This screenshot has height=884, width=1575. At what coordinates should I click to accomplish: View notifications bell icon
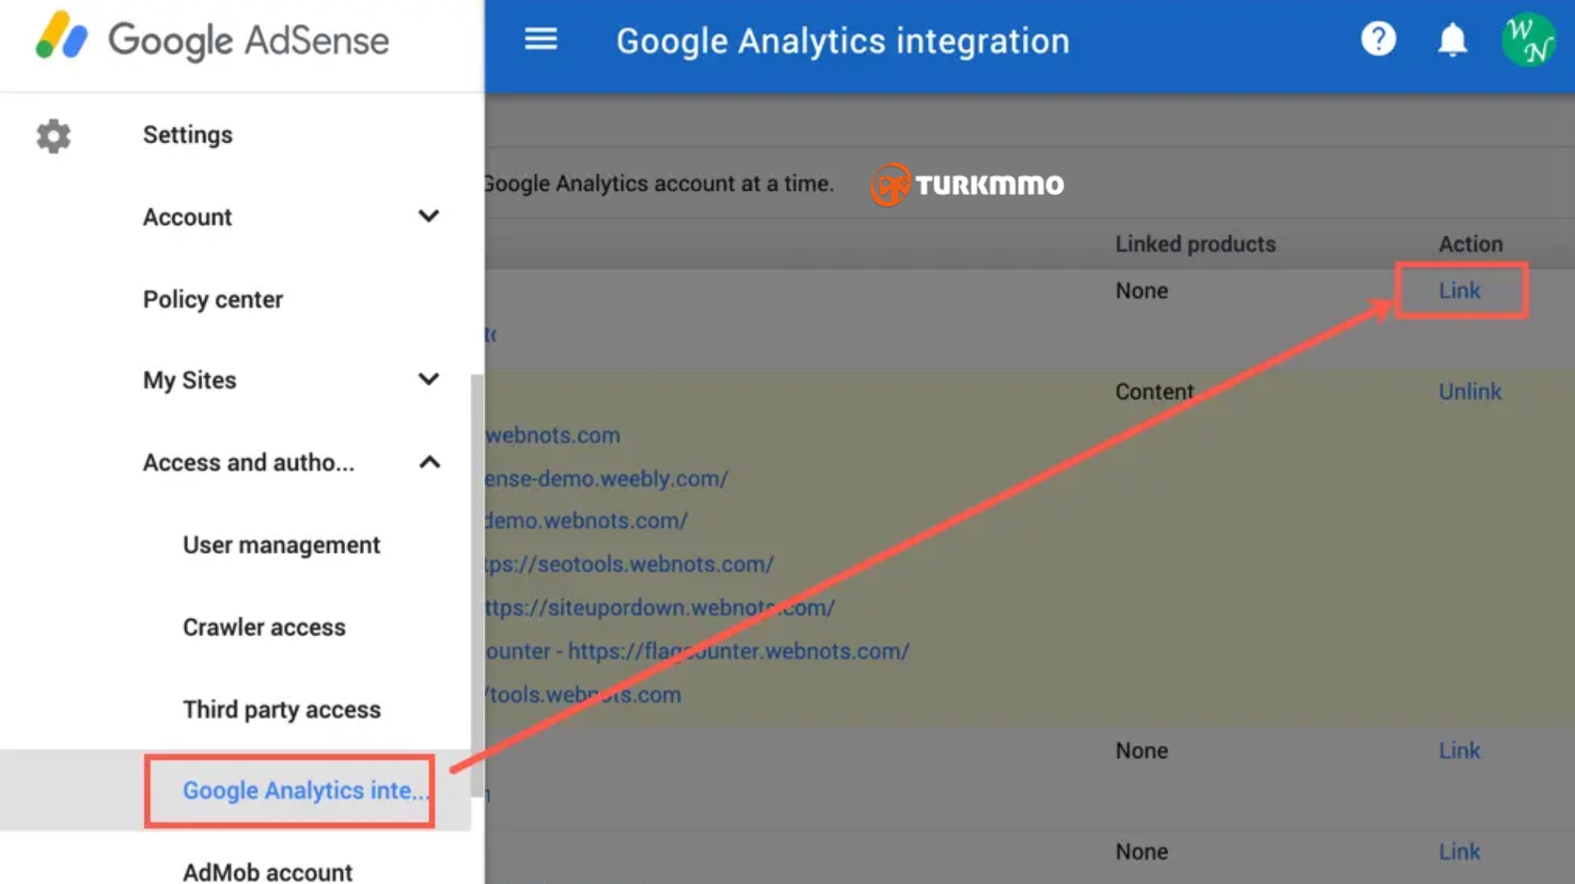pos(1452,39)
